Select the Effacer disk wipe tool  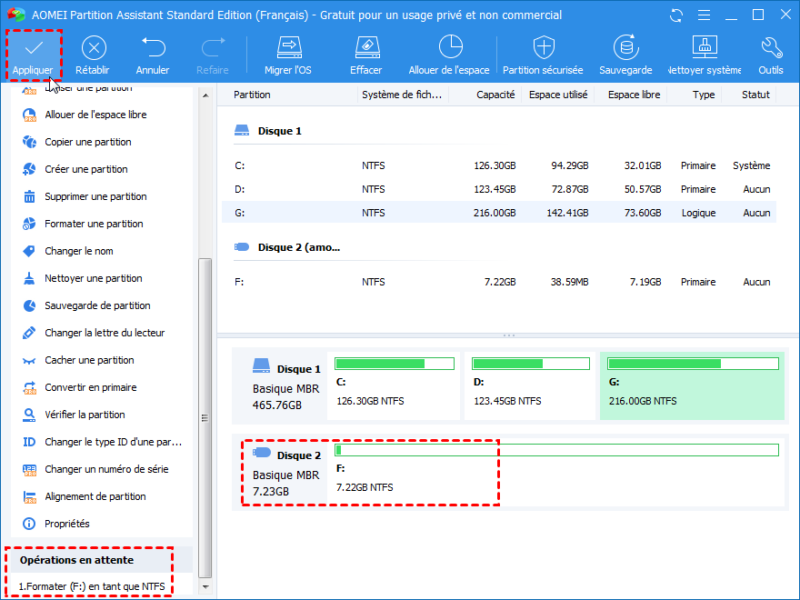pos(365,54)
